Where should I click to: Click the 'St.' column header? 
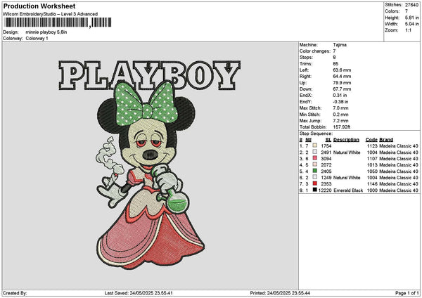tap(328, 140)
